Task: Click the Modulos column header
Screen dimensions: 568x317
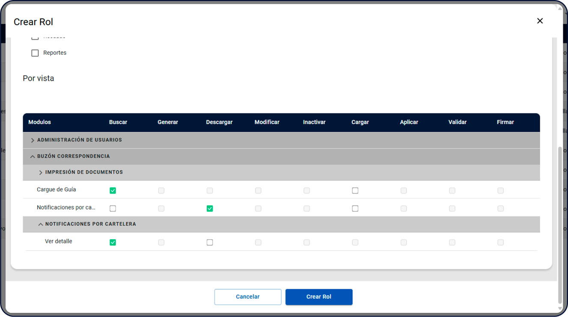Action: (x=39, y=122)
